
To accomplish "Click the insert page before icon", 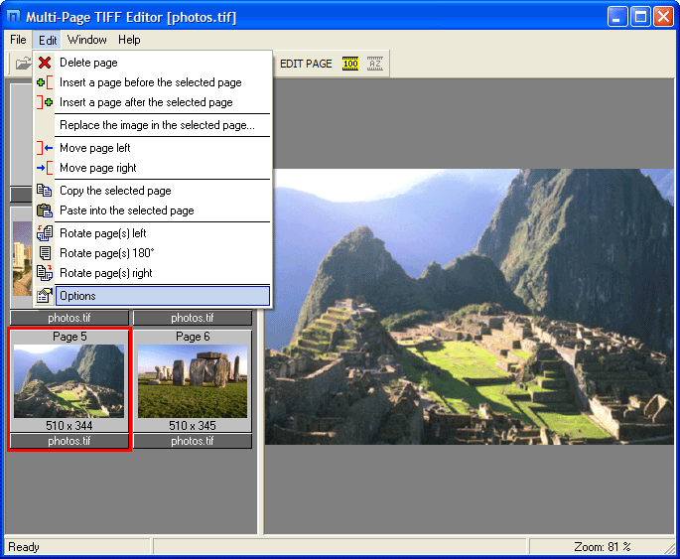I will click(x=45, y=82).
